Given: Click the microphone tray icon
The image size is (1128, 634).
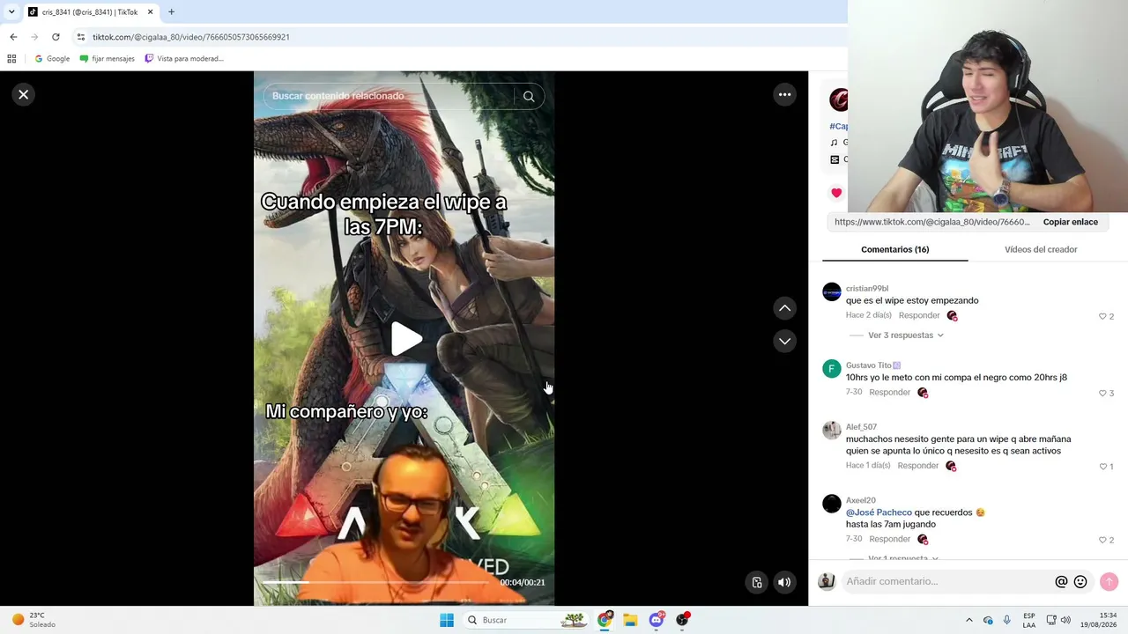Looking at the screenshot, I should [x=1007, y=620].
